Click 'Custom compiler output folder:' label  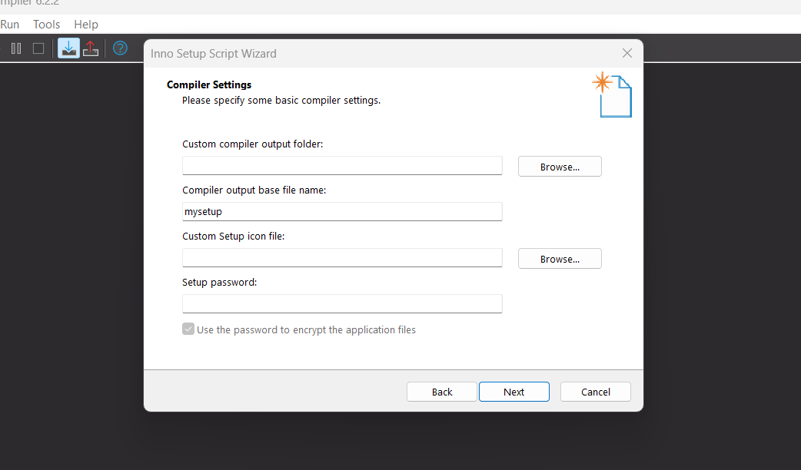(x=253, y=144)
